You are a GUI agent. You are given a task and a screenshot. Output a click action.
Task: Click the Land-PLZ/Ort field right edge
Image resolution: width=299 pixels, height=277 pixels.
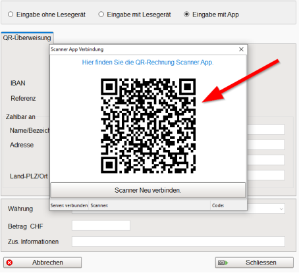266,175
